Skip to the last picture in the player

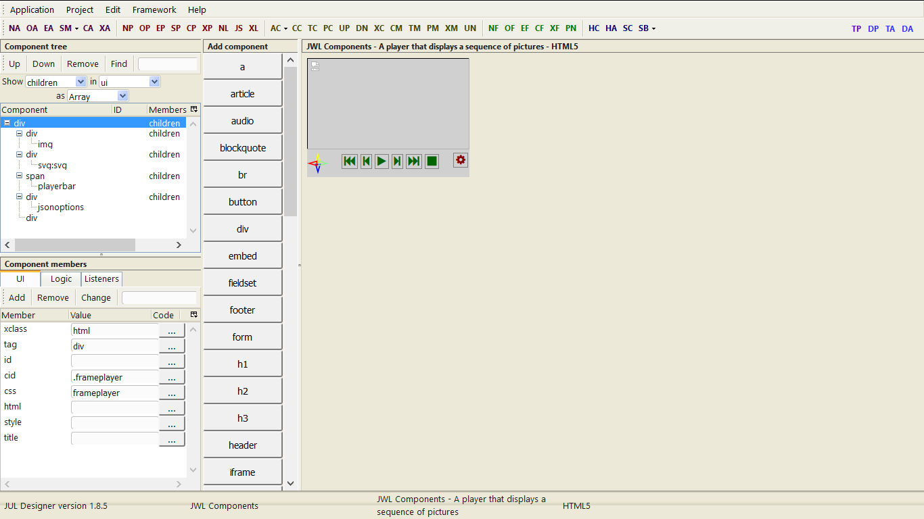pyautogui.click(x=413, y=161)
